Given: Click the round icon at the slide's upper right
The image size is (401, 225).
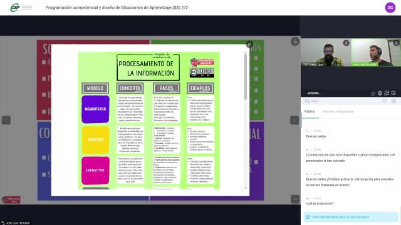Looking at the screenshot, I should coord(295,41).
